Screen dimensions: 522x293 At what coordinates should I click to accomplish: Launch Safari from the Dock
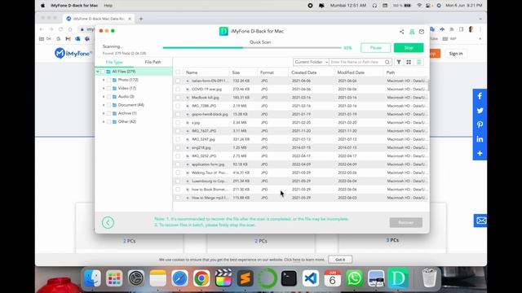[x=179, y=278]
